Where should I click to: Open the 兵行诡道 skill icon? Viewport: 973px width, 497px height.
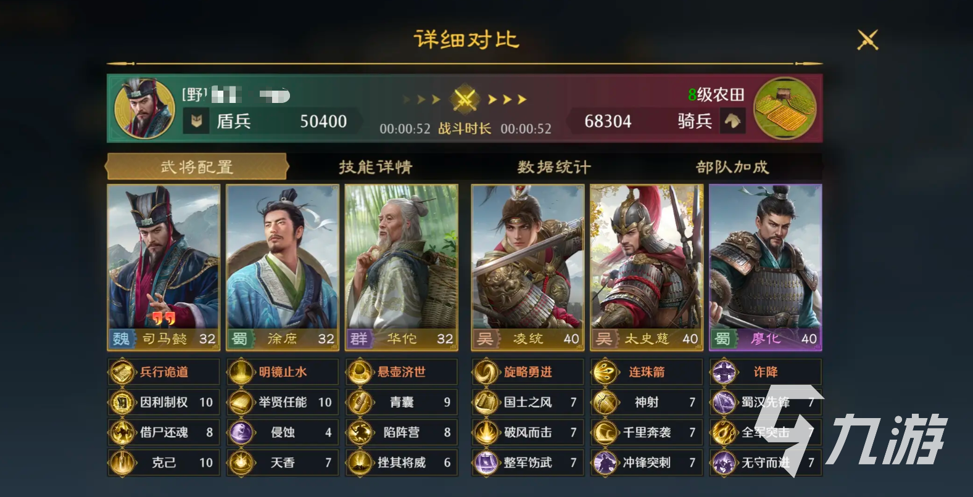[x=122, y=372]
